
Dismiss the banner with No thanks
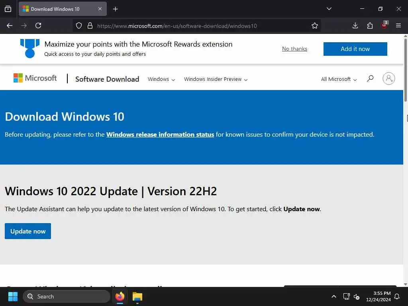coord(294,49)
